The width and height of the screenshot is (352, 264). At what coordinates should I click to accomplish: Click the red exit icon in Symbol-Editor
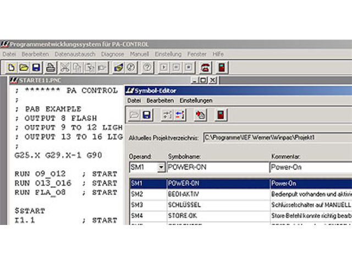221,115
